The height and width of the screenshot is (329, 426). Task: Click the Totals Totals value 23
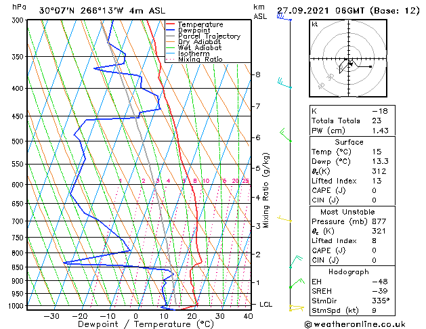(377, 120)
